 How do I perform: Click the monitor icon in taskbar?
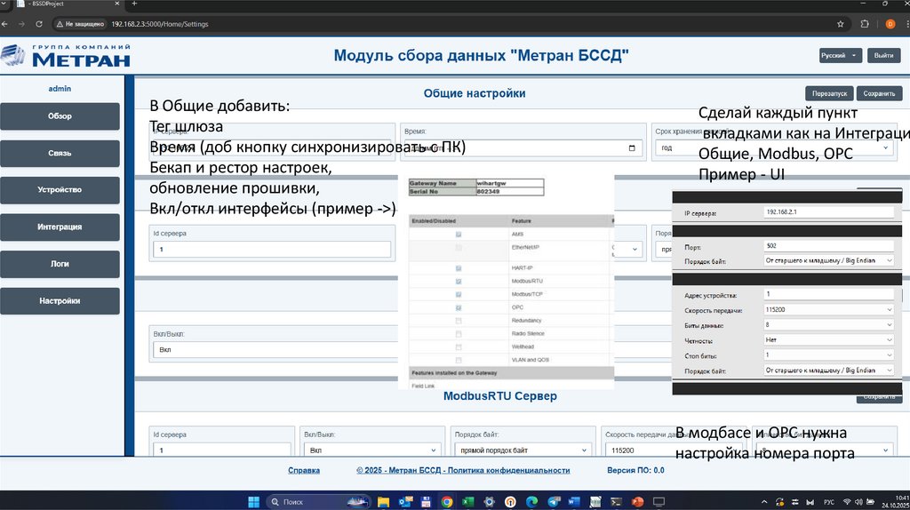tap(659, 502)
